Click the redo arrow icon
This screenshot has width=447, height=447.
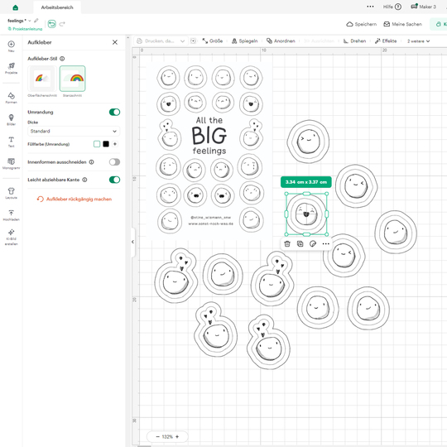point(62,24)
